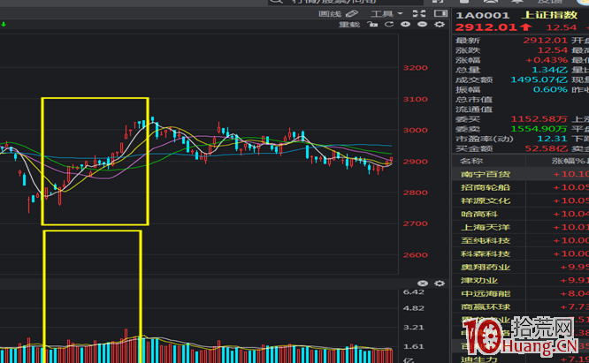Click the 流通值 label
The width and height of the screenshot is (589, 363).
point(474,110)
